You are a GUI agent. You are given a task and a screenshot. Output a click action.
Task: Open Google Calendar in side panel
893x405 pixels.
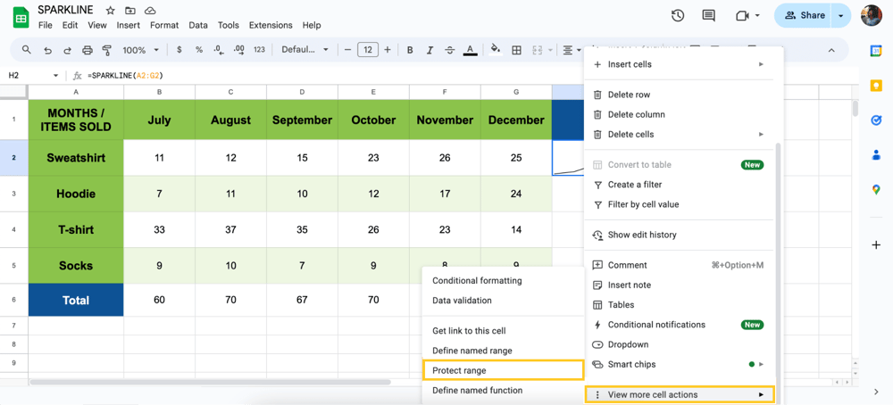point(876,51)
